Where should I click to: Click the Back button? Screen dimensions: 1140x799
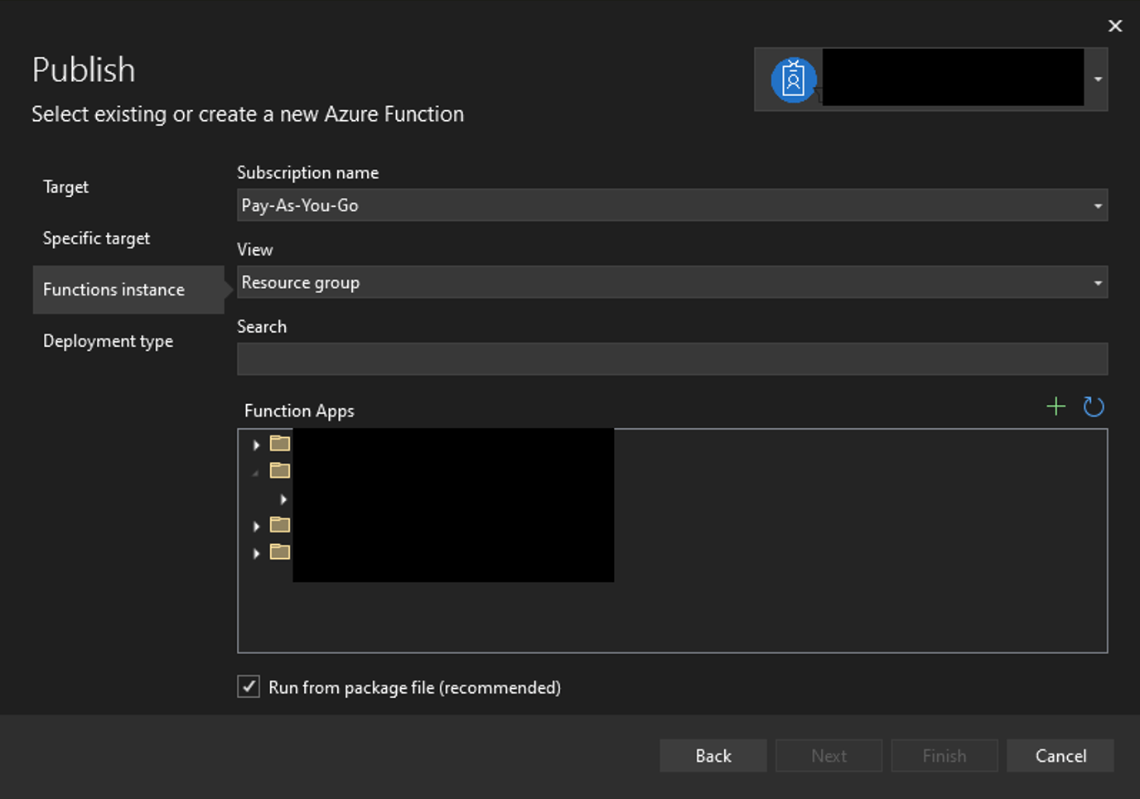713,755
